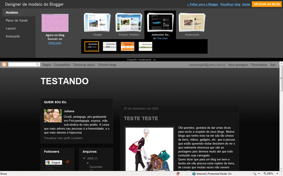This screenshot has width=283, height=176.
Task: Click the Internet zone globe icon in status bar
Action: [194, 174]
